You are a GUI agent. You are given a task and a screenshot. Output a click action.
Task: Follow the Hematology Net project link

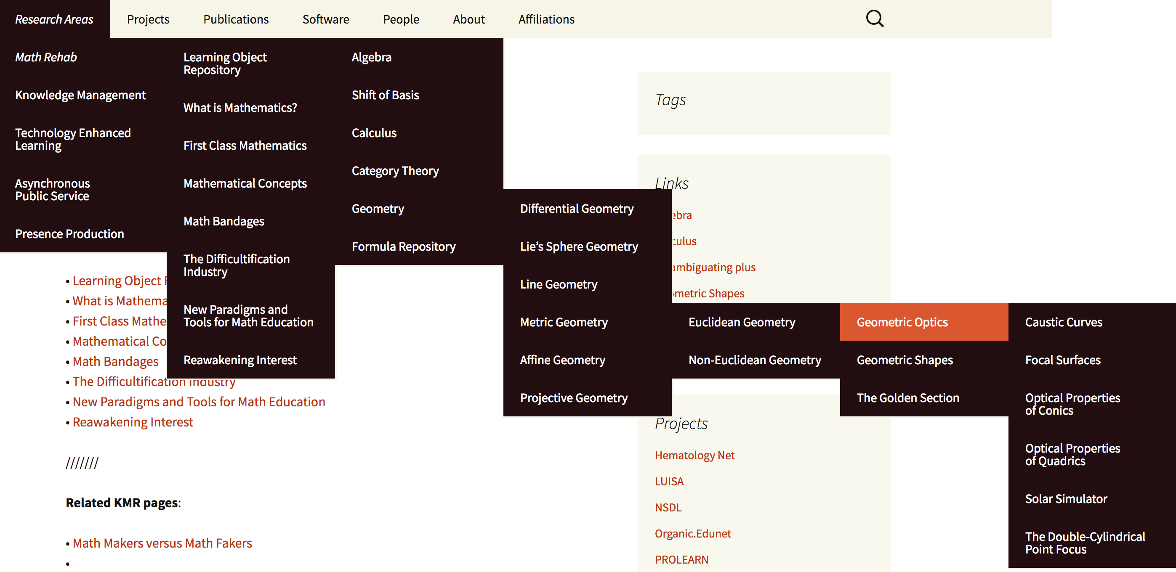(x=694, y=455)
